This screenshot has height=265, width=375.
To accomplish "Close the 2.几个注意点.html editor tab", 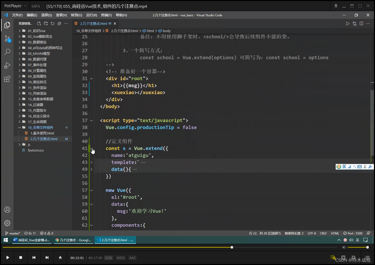I will click(115, 24).
